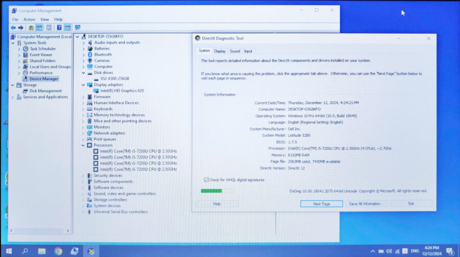Open the View menu

44,19
